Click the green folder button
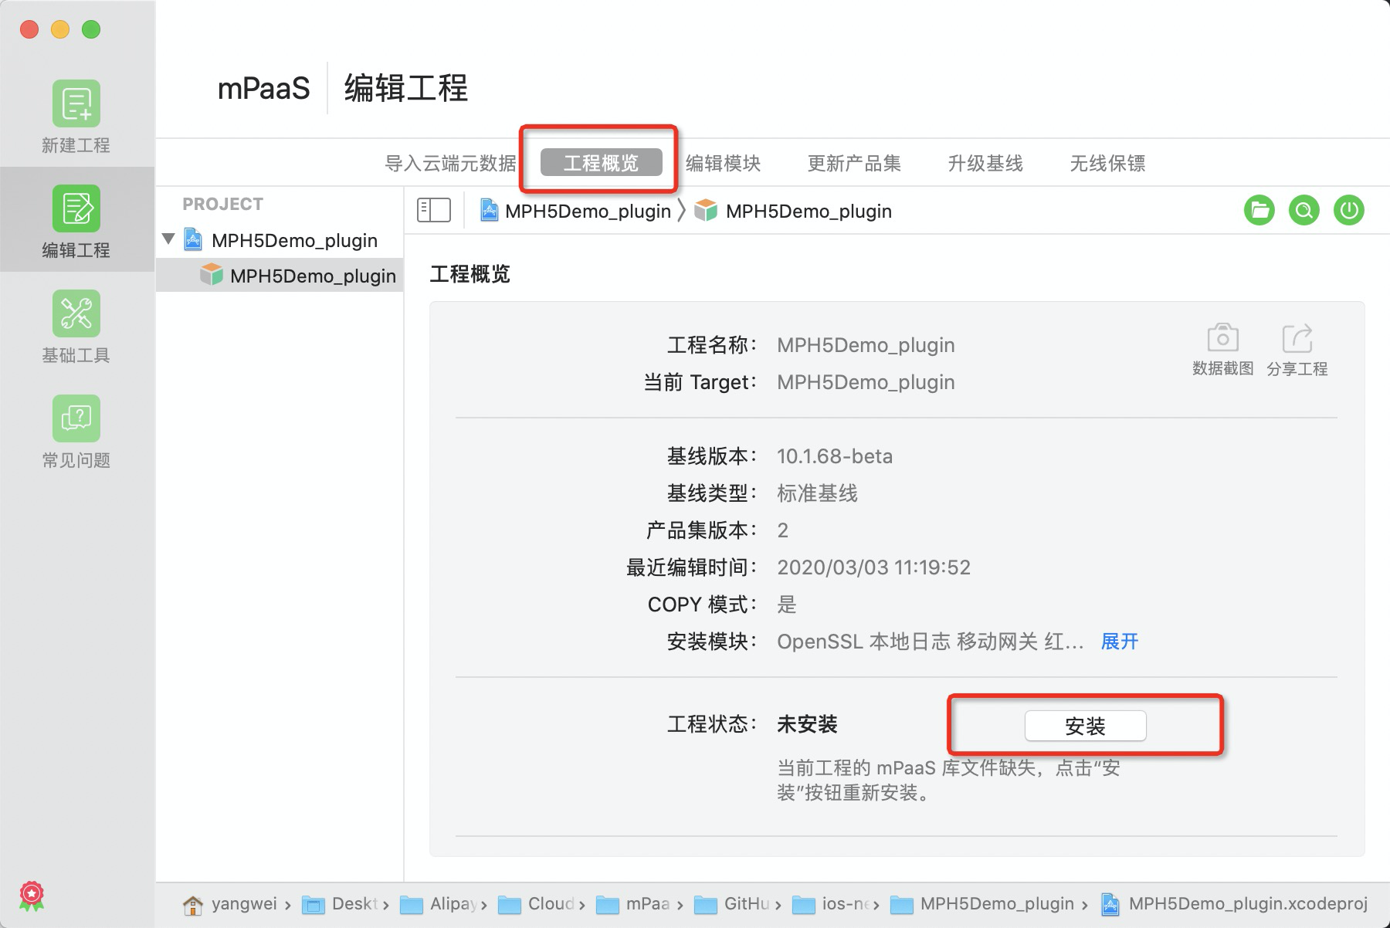The width and height of the screenshot is (1390, 928). pyautogui.click(x=1259, y=210)
